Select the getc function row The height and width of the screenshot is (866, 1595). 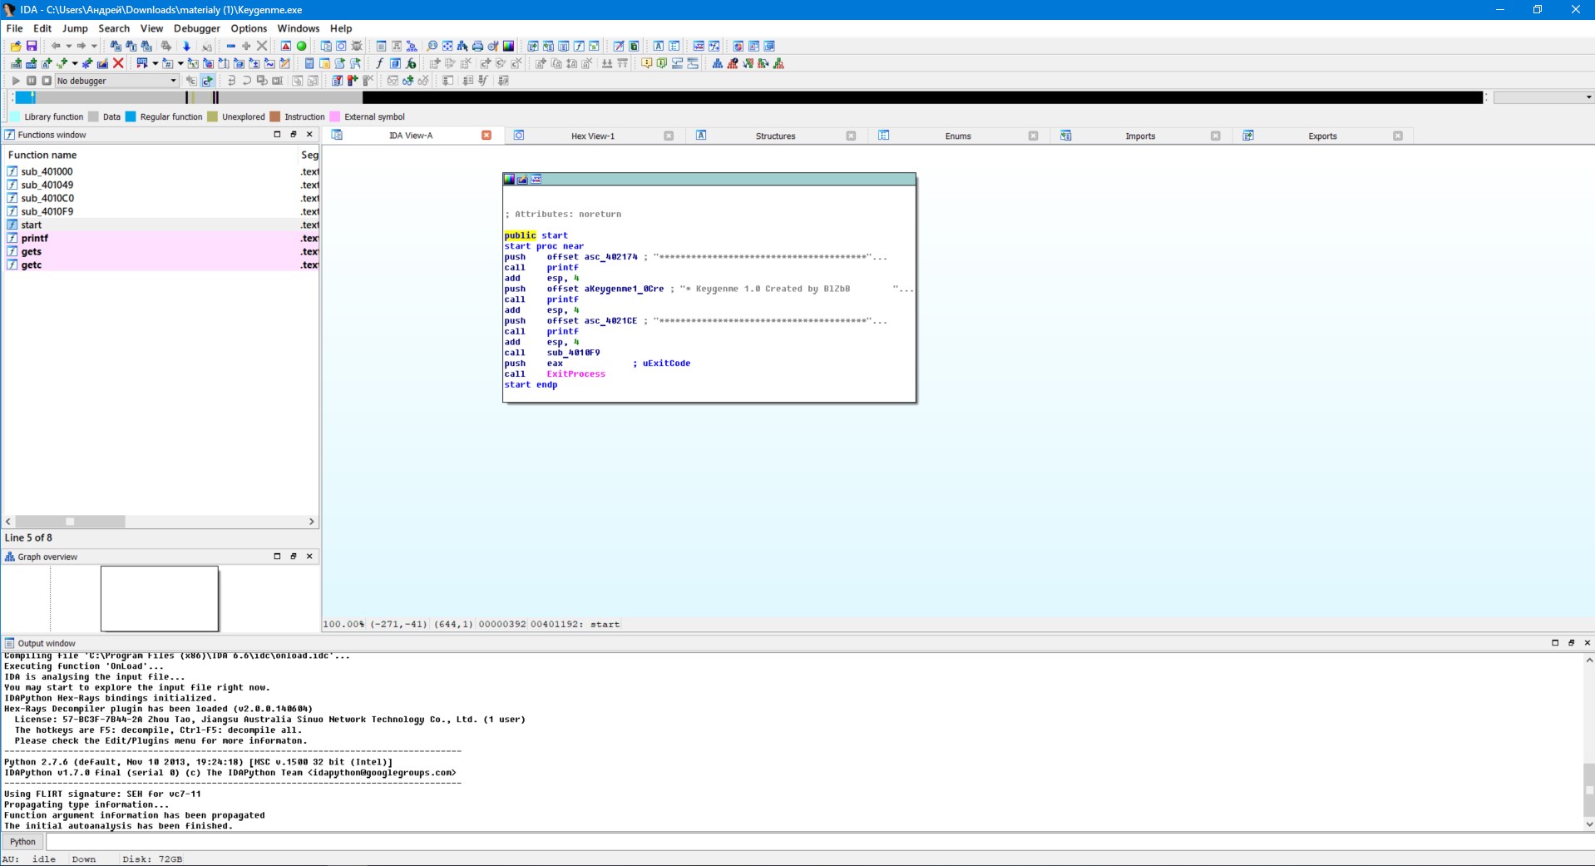coord(161,265)
